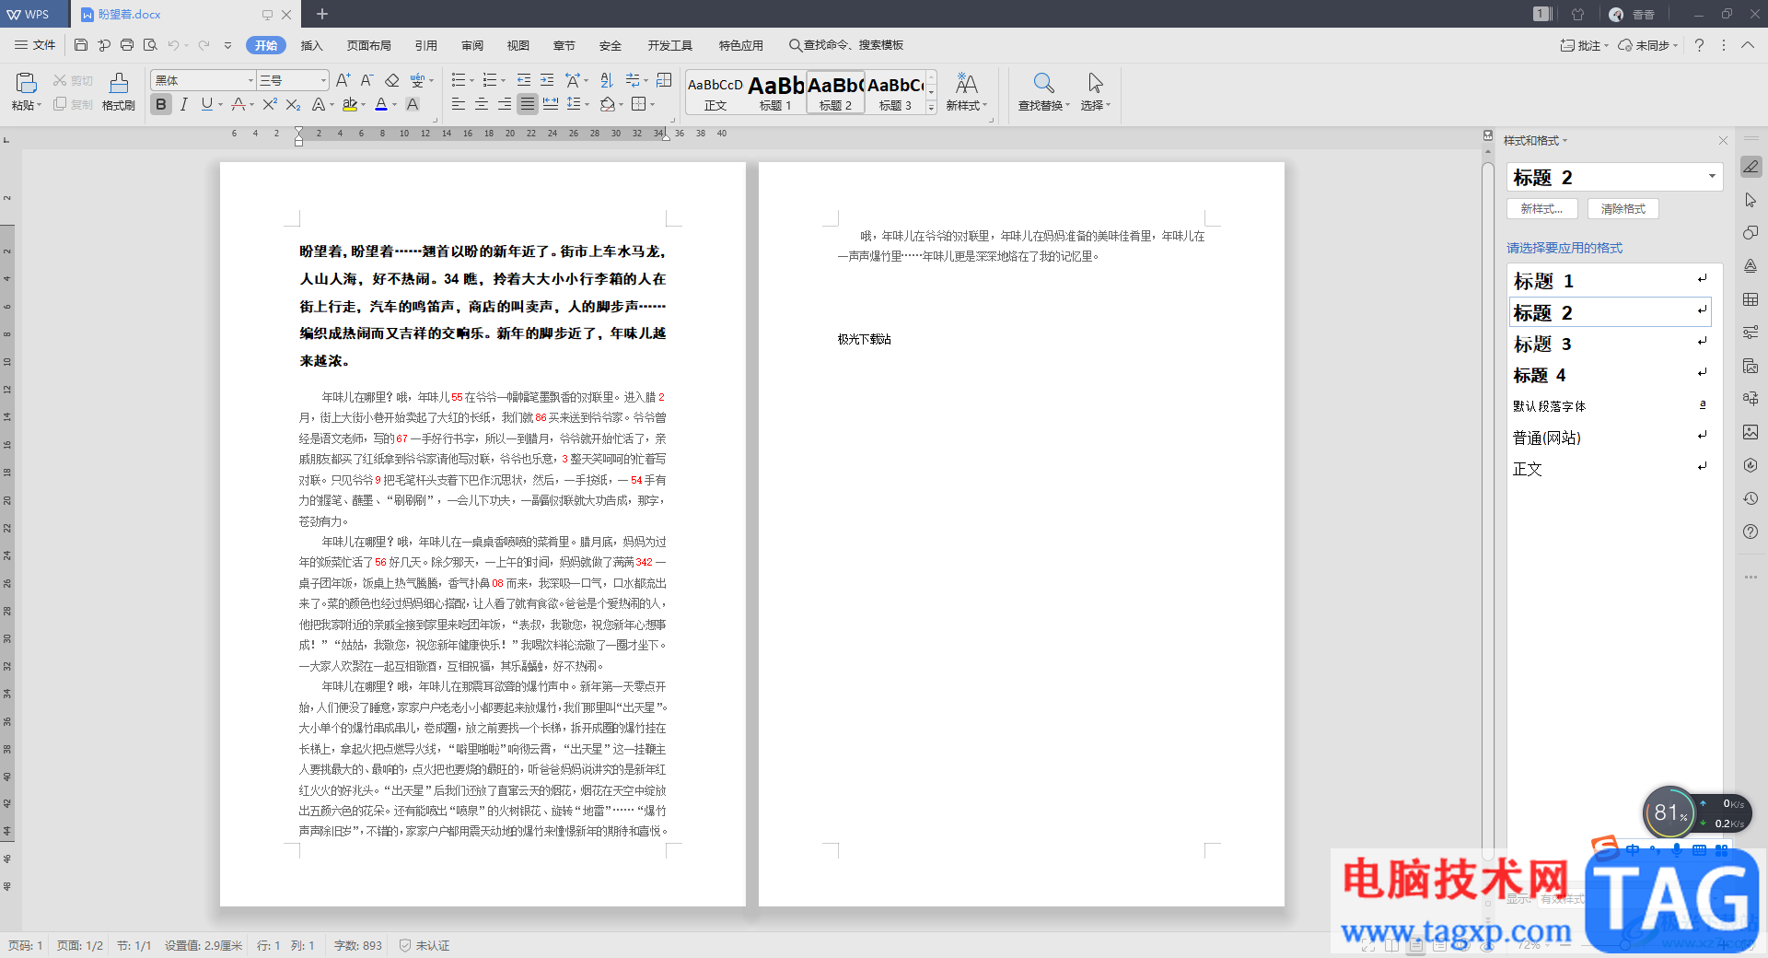
Task: Click the increase font size icon
Action: [x=343, y=81]
